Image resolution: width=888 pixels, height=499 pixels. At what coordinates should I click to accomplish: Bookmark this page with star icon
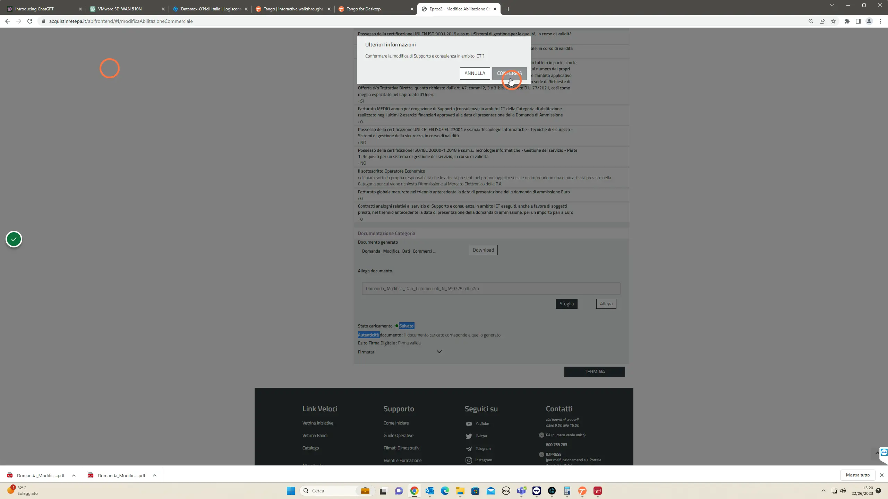pyautogui.click(x=833, y=21)
